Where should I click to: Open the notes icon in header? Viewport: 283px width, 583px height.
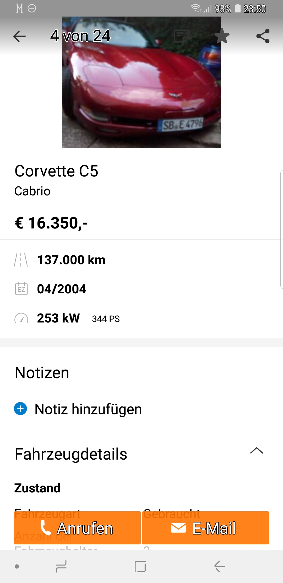(181, 36)
